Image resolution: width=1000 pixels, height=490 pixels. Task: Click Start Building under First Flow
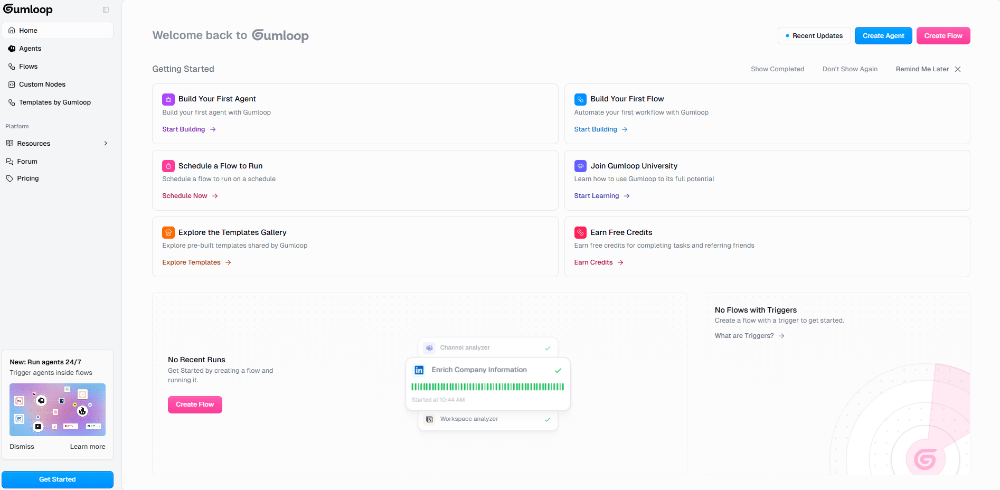[596, 129]
